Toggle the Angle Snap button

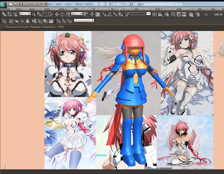[x=110, y=14]
